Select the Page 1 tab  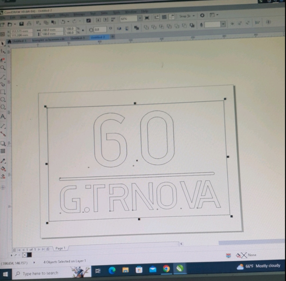coord(60,248)
